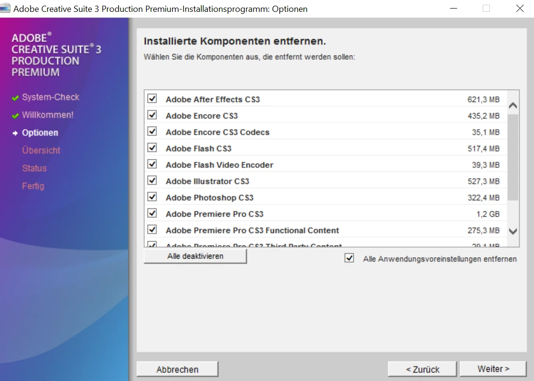Deselect Adobe Flash CS3 checkbox
The image size is (534, 381).
tap(152, 148)
